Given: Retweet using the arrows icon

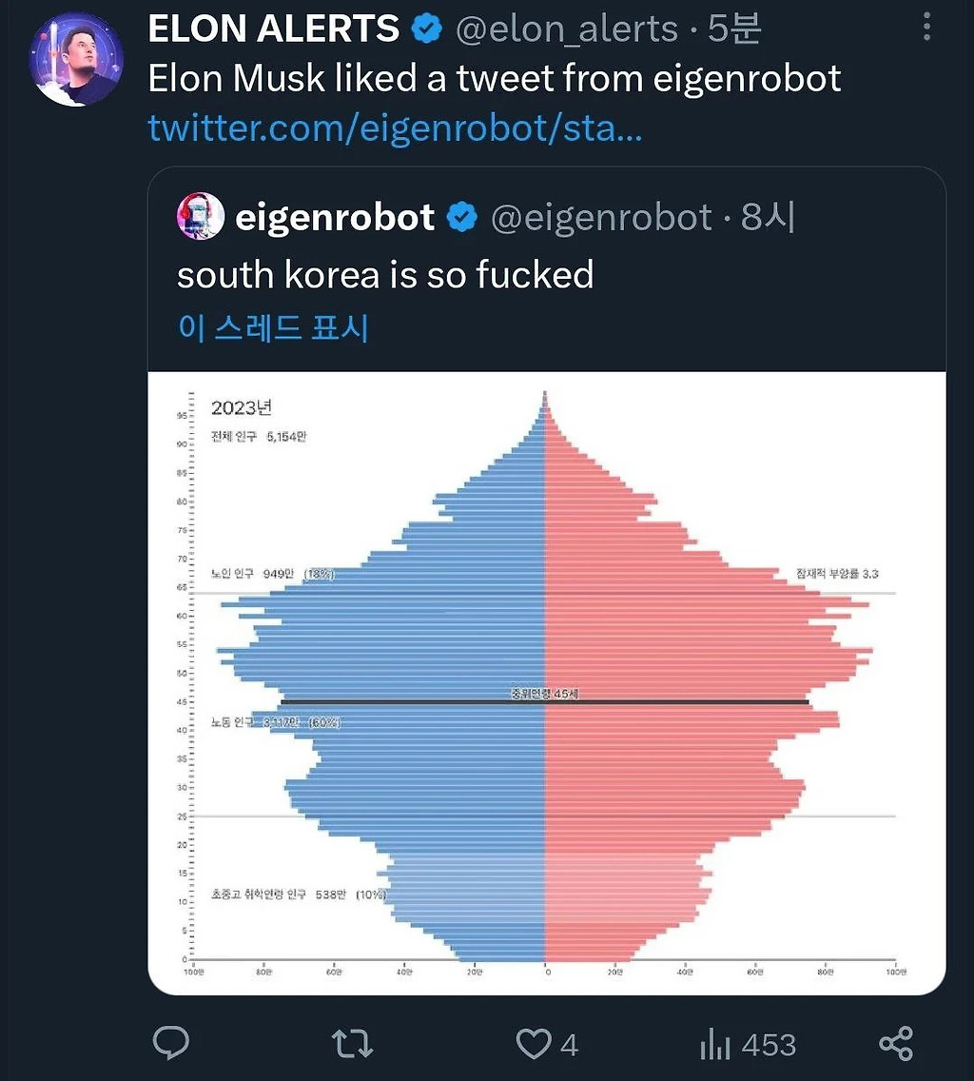Looking at the screenshot, I should (352, 1043).
